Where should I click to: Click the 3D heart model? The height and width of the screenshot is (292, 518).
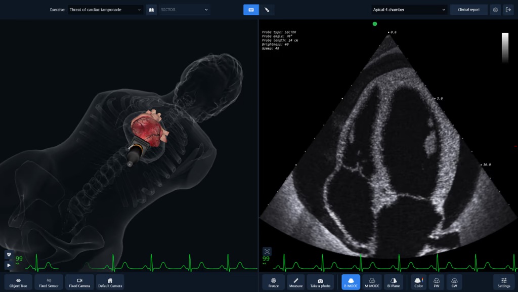[x=149, y=128]
